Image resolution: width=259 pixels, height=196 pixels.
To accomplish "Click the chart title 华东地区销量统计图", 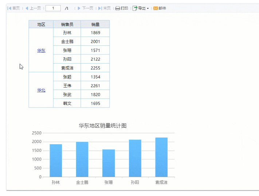I will click(x=103, y=126).
